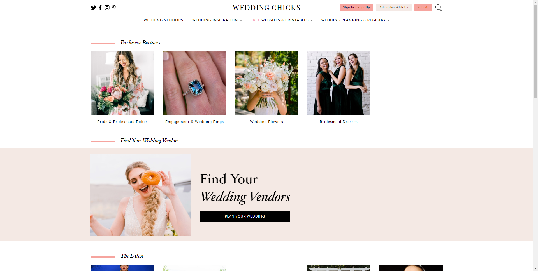Open the Pinterest icon in header
Image resolution: width=538 pixels, height=271 pixels.
(114, 8)
